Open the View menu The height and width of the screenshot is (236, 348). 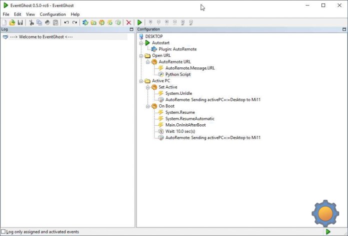click(x=30, y=14)
